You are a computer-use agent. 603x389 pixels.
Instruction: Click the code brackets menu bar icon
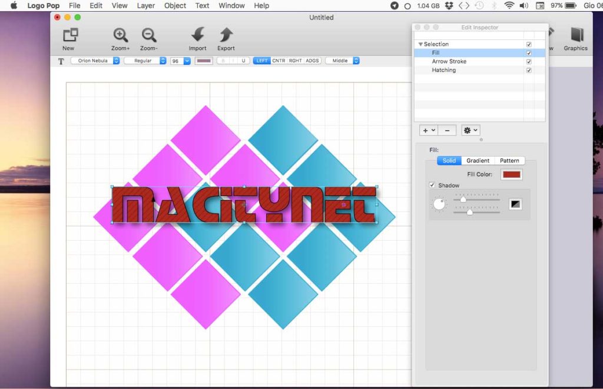point(464,5)
